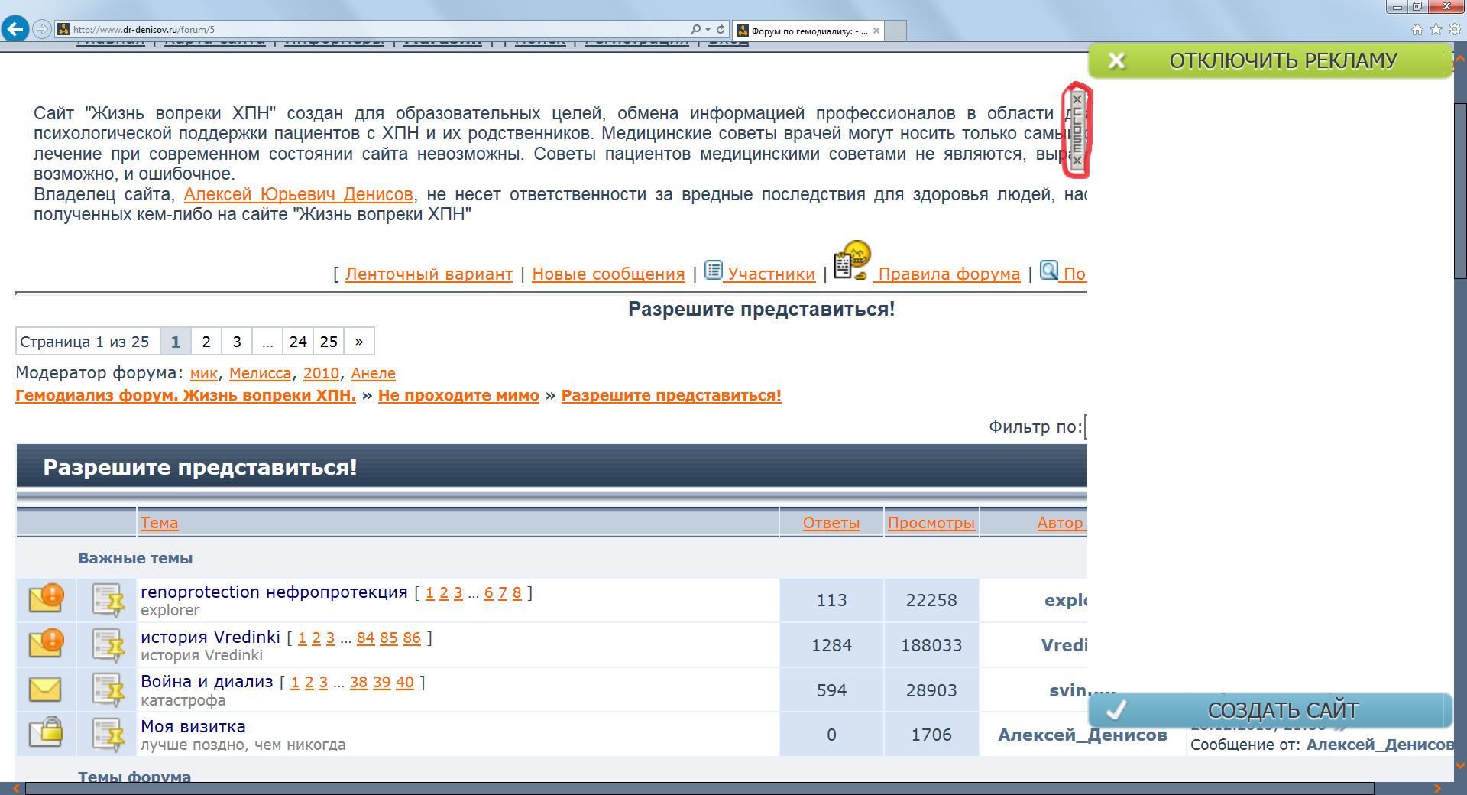The image size is (1467, 795).
Task: Click the forum search magnifier icon
Action: pyautogui.click(x=1049, y=271)
